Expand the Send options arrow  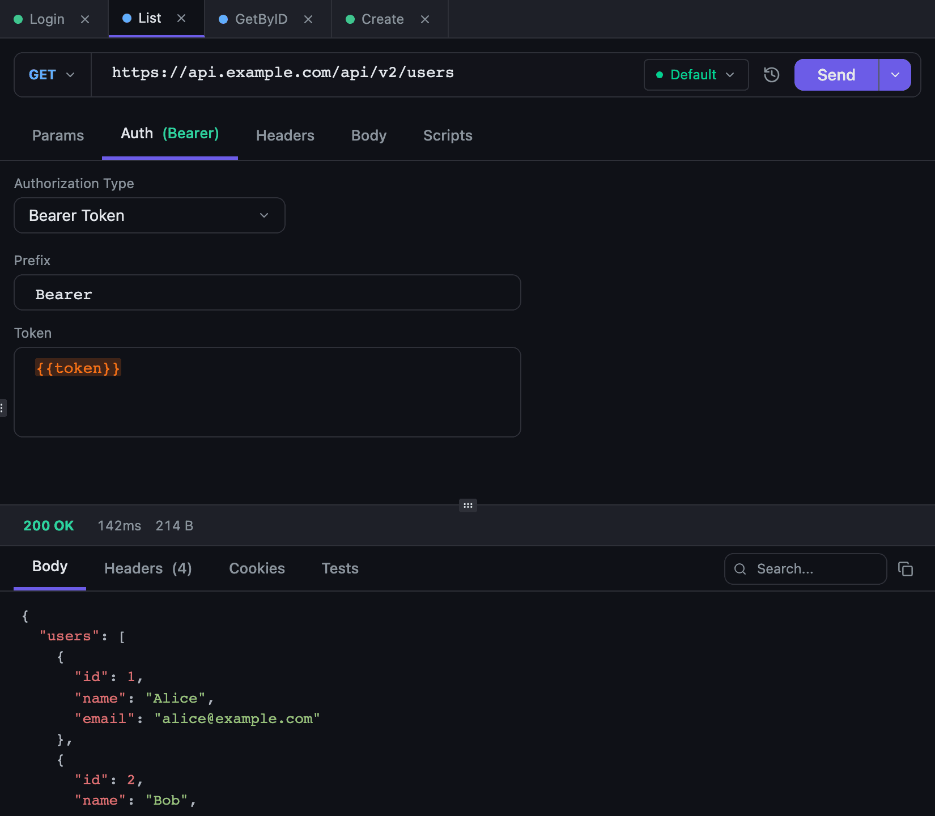point(895,75)
